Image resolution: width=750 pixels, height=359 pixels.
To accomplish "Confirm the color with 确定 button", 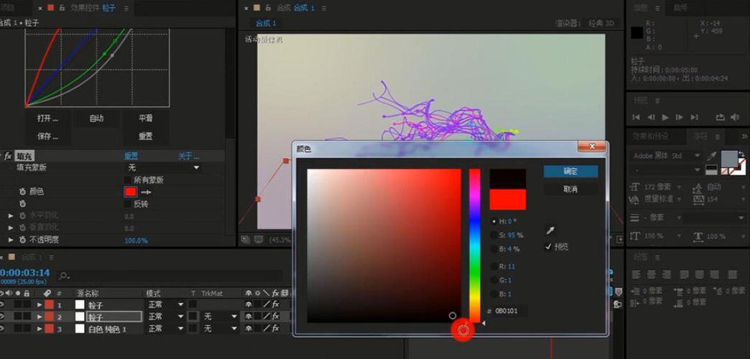I will tap(570, 172).
